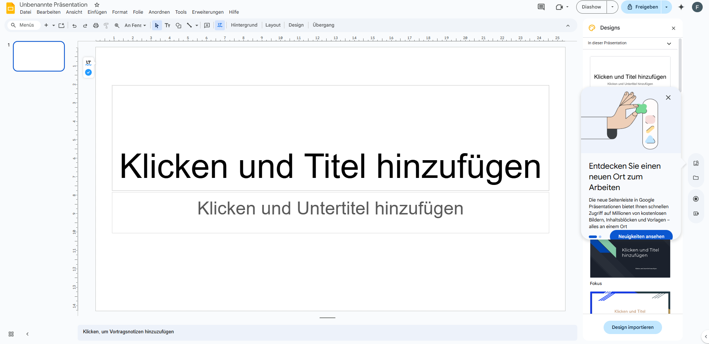Click the 'Klicken und Titel hinzufügen' placeholder
This screenshot has width=709, height=344.
point(330,138)
